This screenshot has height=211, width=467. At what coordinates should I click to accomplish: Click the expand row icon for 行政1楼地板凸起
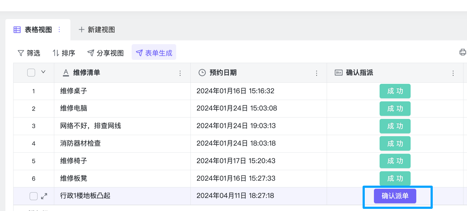pyautogui.click(x=44, y=196)
